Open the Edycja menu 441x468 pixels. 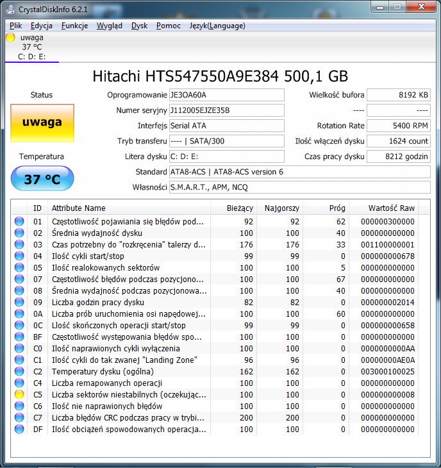[x=41, y=26]
